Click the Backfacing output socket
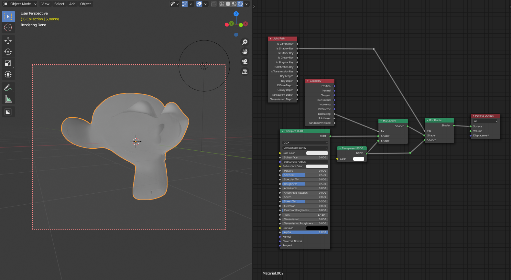The height and width of the screenshot is (280, 511). [334, 114]
